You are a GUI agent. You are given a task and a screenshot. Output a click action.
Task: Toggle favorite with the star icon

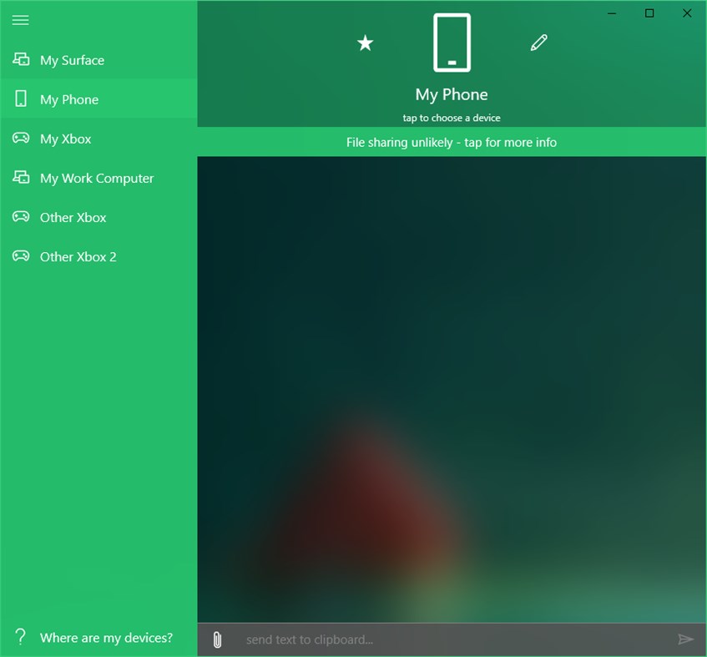tap(365, 43)
